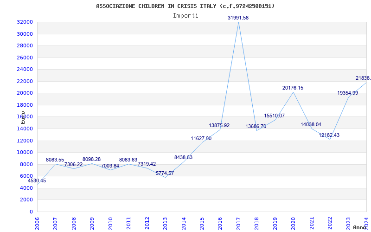Screen dimensions: 371x232
Task: Select the 7003.84 data label
Action: point(110,166)
